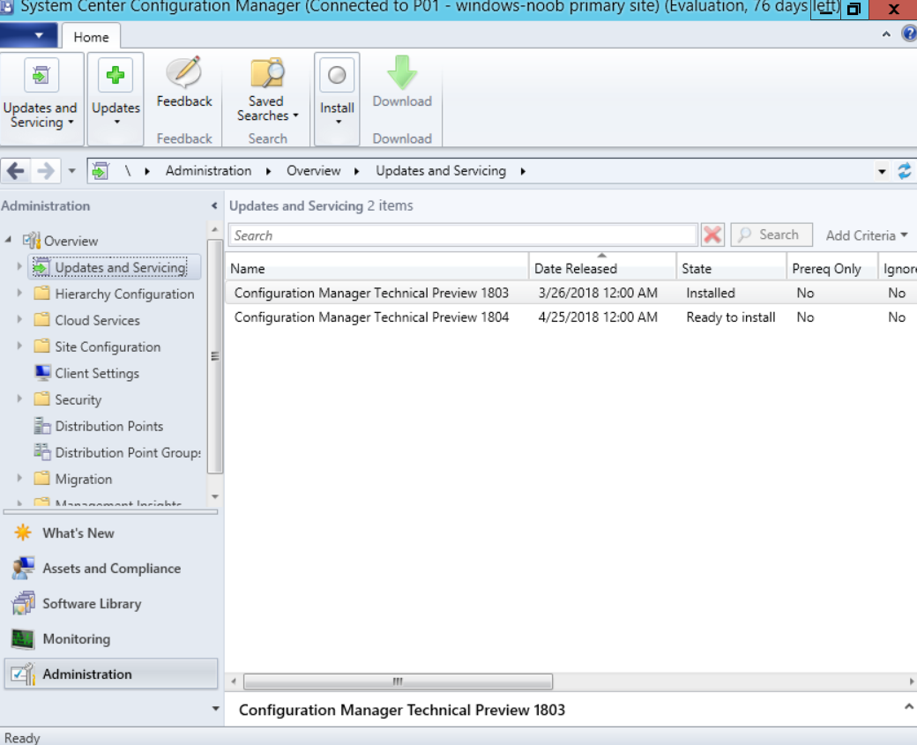Open Software Library workspace icon
The width and height of the screenshot is (917, 745).
pyautogui.click(x=24, y=603)
